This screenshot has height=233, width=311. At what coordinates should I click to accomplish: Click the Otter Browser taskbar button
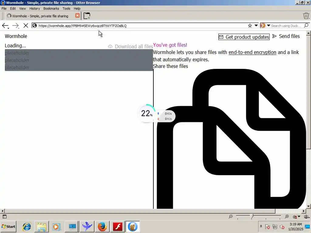[x=133, y=226]
